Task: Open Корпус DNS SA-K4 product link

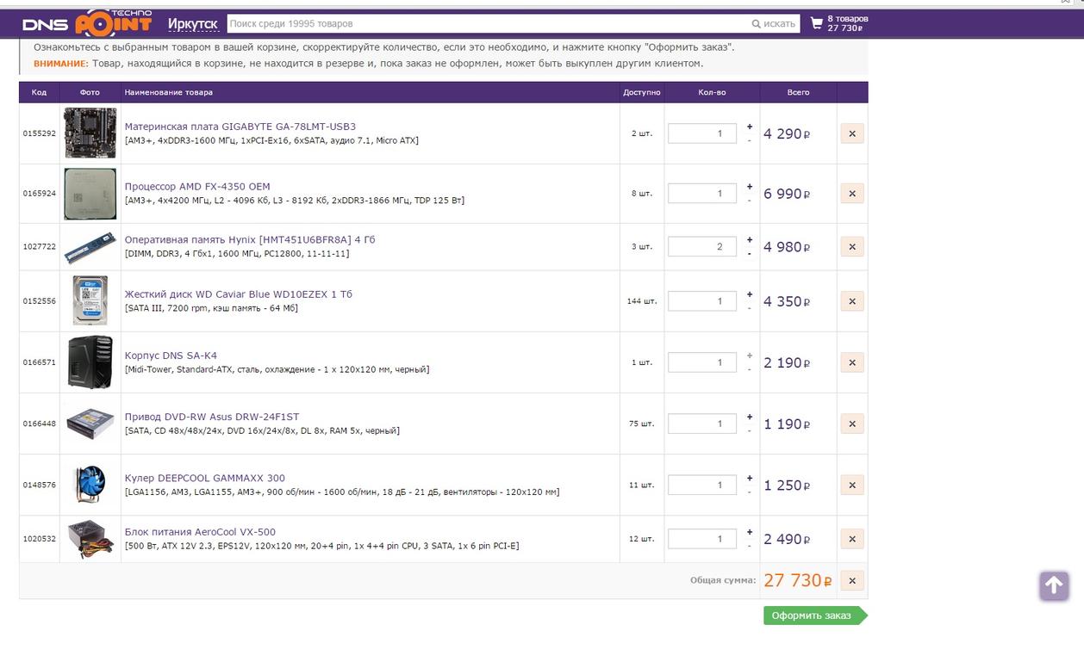Action: point(171,356)
